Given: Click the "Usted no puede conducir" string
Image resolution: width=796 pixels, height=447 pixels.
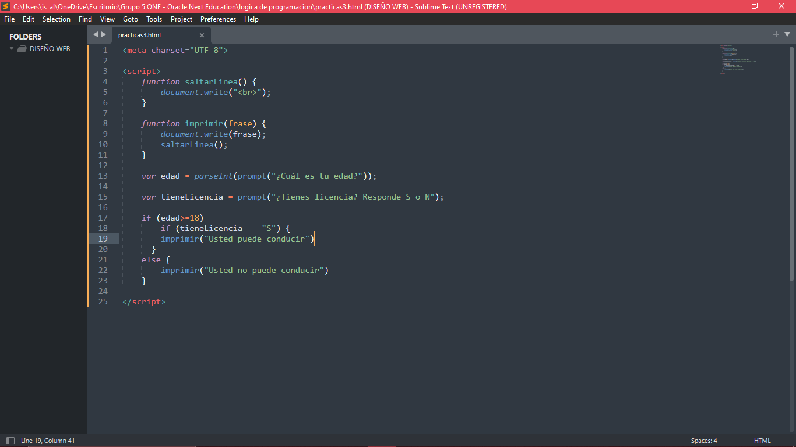Looking at the screenshot, I should click(x=264, y=270).
